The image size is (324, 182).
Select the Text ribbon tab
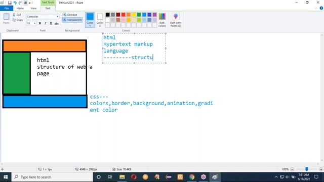coord(48,8)
